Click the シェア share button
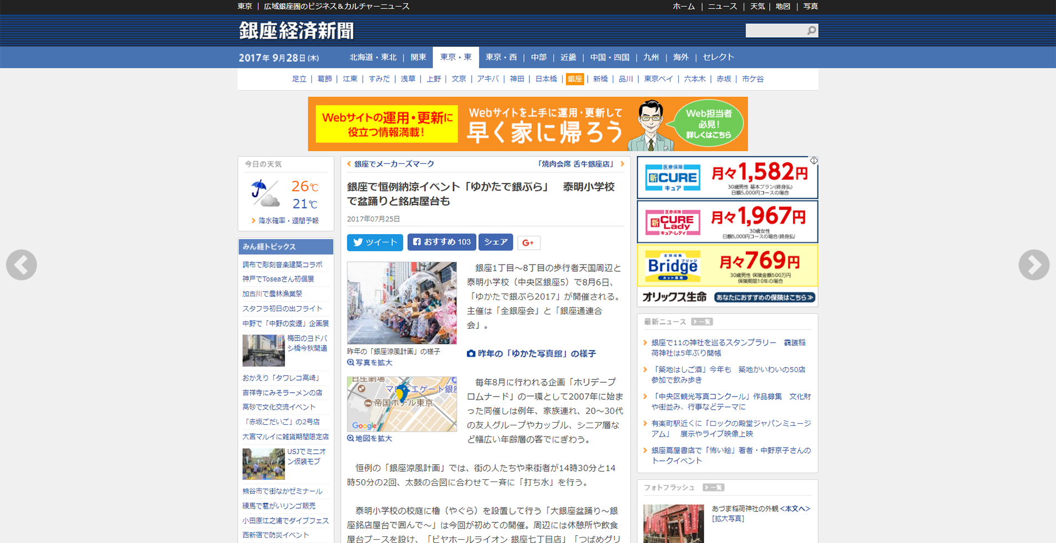The height and width of the screenshot is (543, 1056). pyautogui.click(x=496, y=242)
